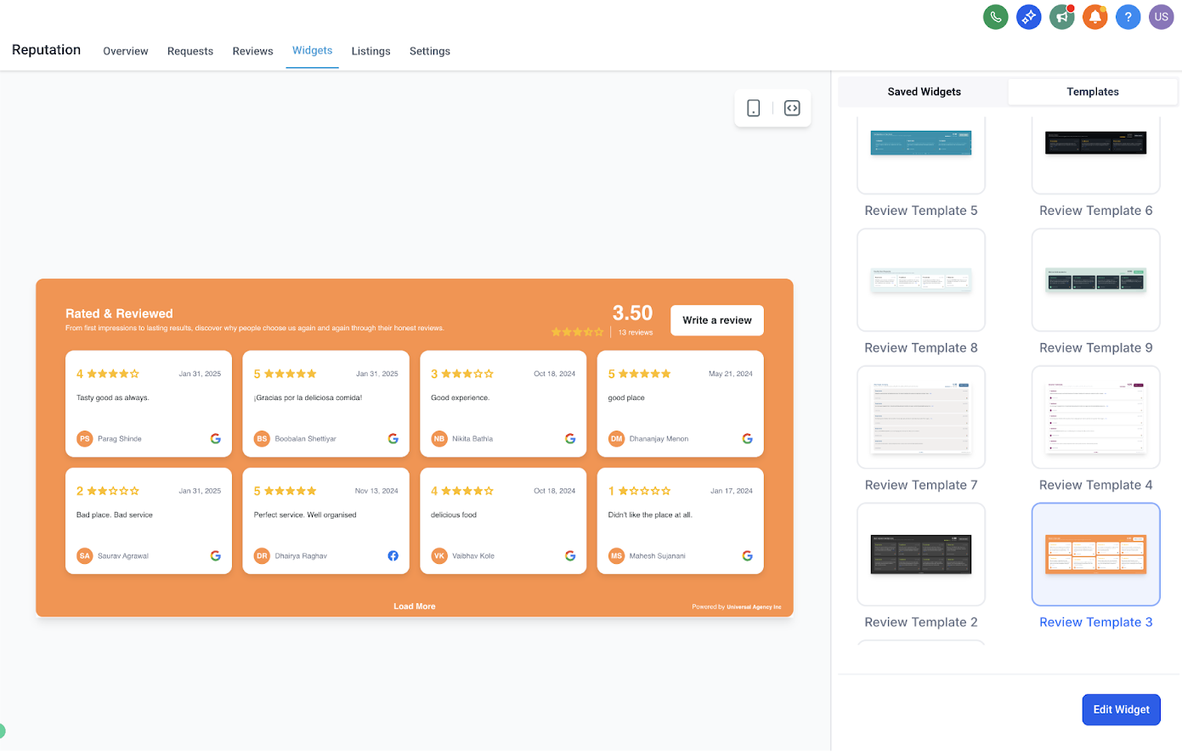
Task: Switch to the Saved Widgets tab
Action: [x=924, y=92]
